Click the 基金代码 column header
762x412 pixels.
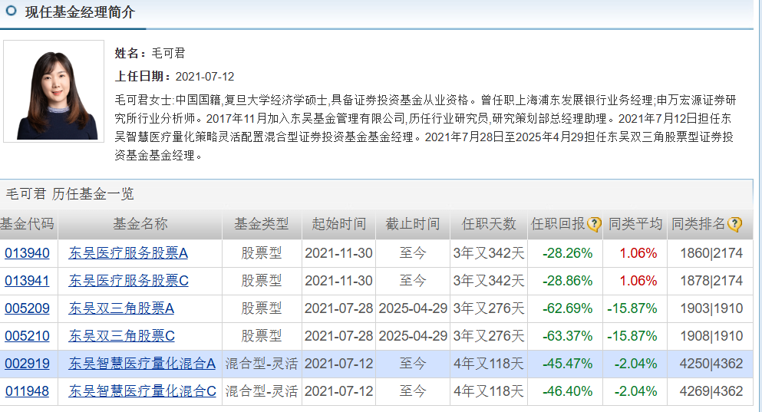[x=27, y=224]
